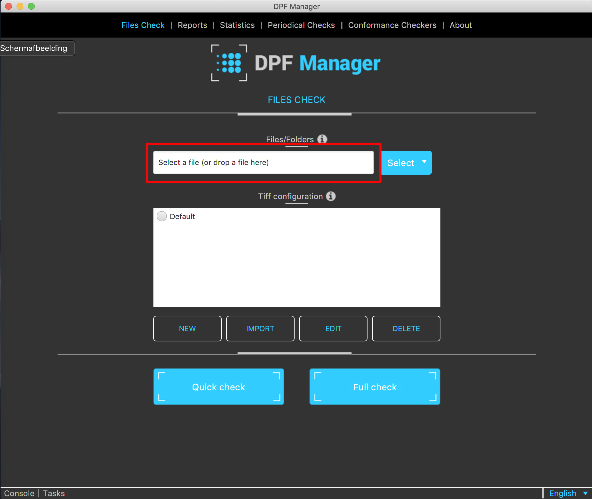Open Conformance Checkers tab

[392, 25]
